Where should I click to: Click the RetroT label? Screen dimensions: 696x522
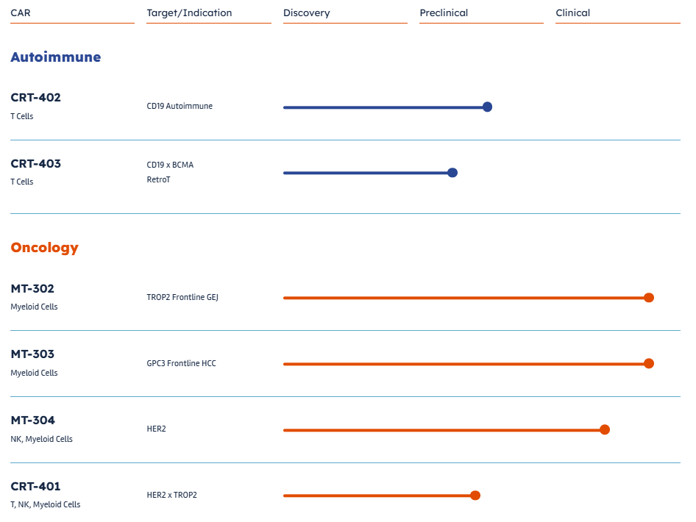point(158,179)
